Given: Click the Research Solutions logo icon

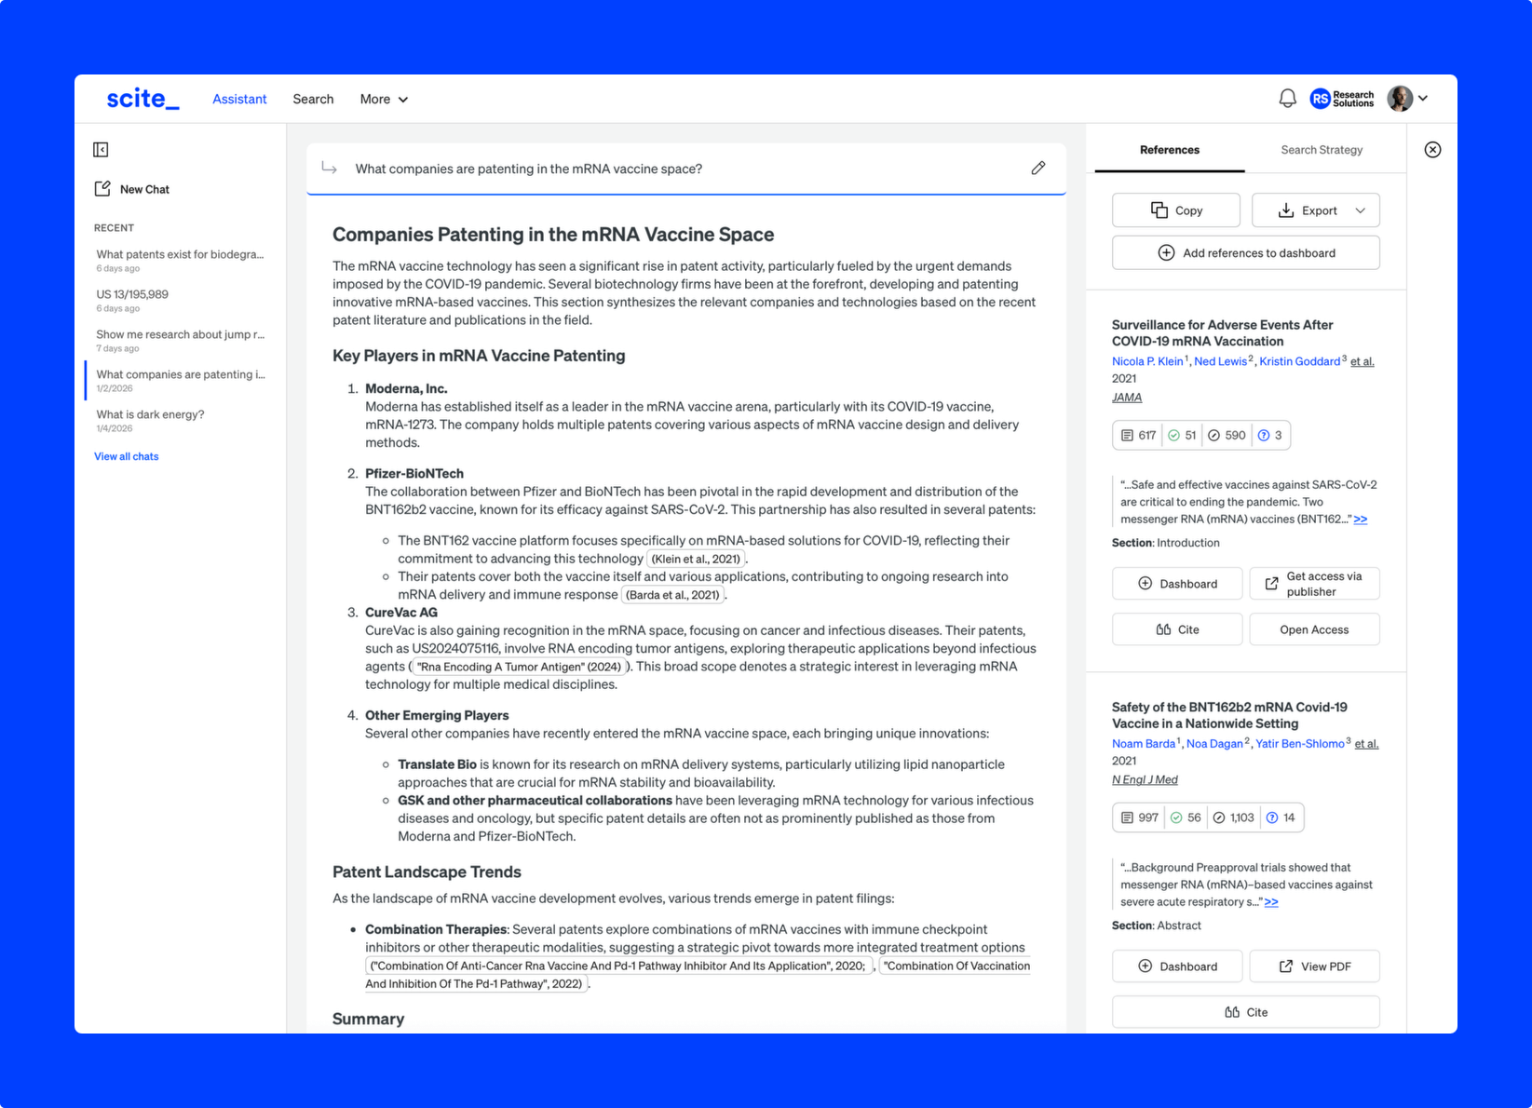Looking at the screenshot, I should 1320,99.
